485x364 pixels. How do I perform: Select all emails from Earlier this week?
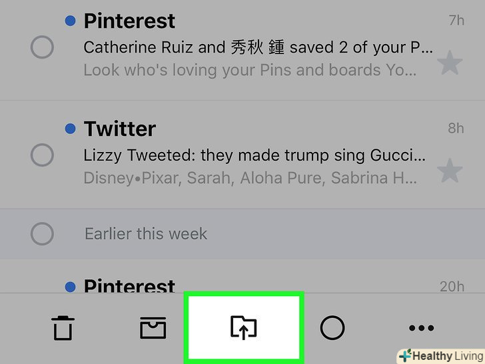[42, 234]
